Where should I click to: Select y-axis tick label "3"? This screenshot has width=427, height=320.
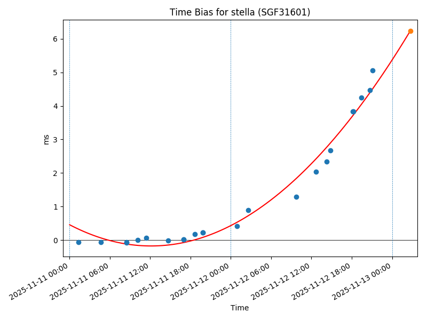click(x=55, y=140)
